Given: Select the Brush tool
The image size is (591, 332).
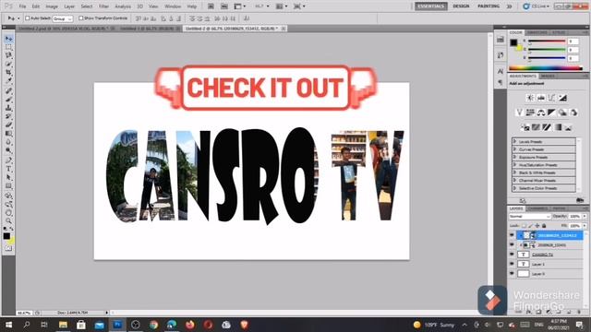Looking at the screenshot, I should [8, 100].
